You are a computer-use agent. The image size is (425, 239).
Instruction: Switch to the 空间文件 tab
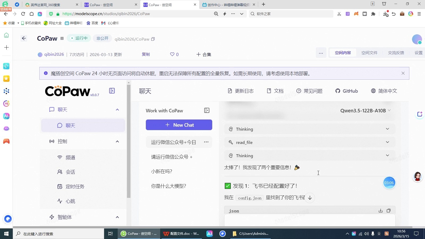point(369,53)
